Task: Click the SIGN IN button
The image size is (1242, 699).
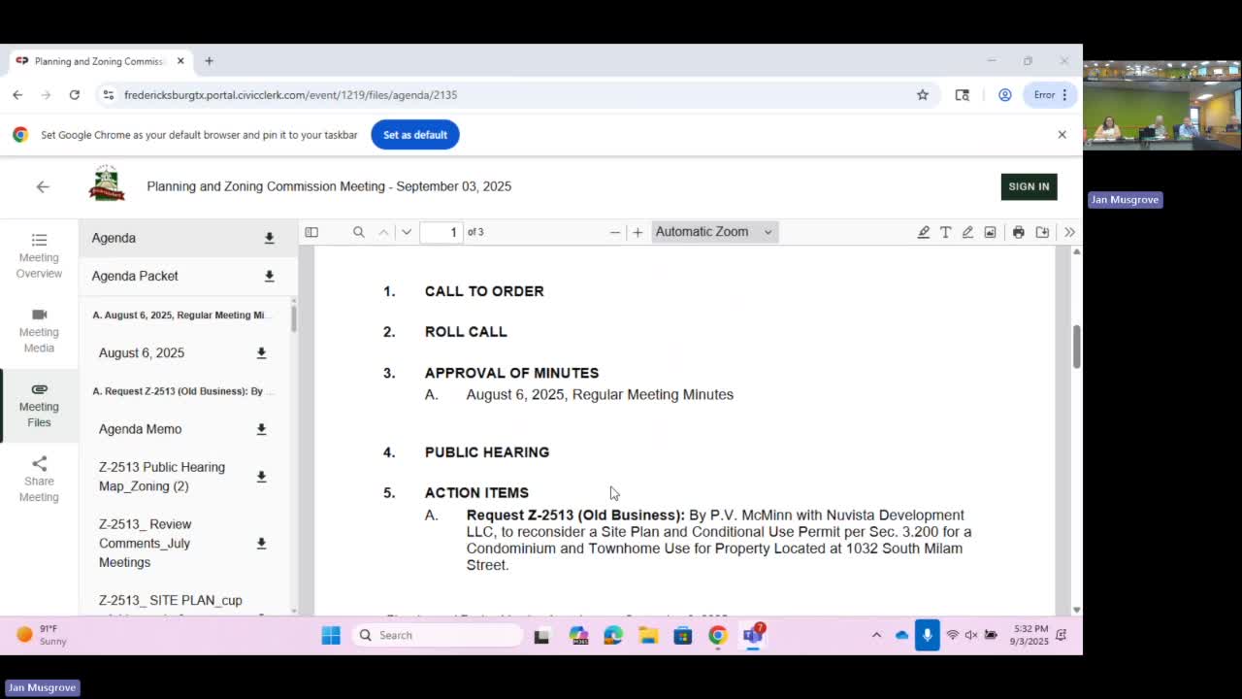Action: tap(1028, 186)
